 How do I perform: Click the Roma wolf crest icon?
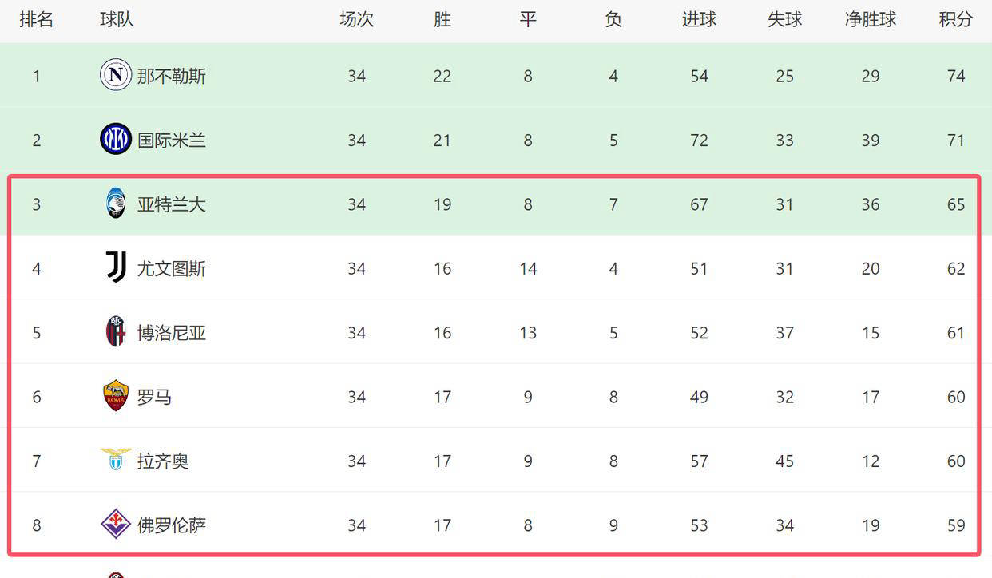(116, 397)
